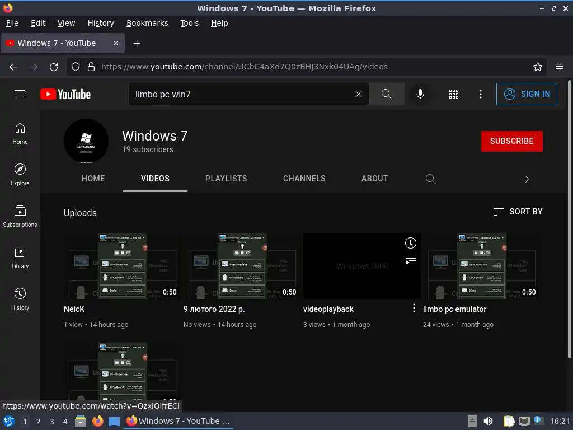Image resolution: width=573 pixels, height=430 pixels.
Task: Open the View menu
Action: click(x=66, y=23)
